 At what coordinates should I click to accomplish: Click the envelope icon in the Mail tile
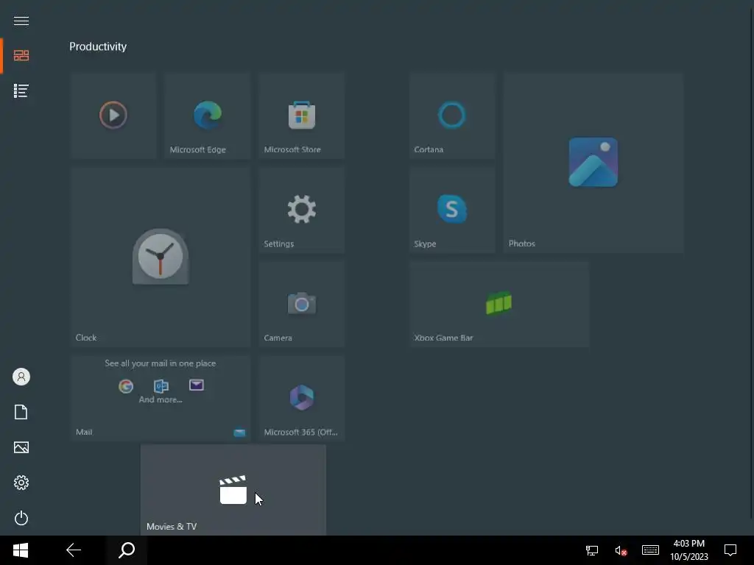[x=196, y=385]
